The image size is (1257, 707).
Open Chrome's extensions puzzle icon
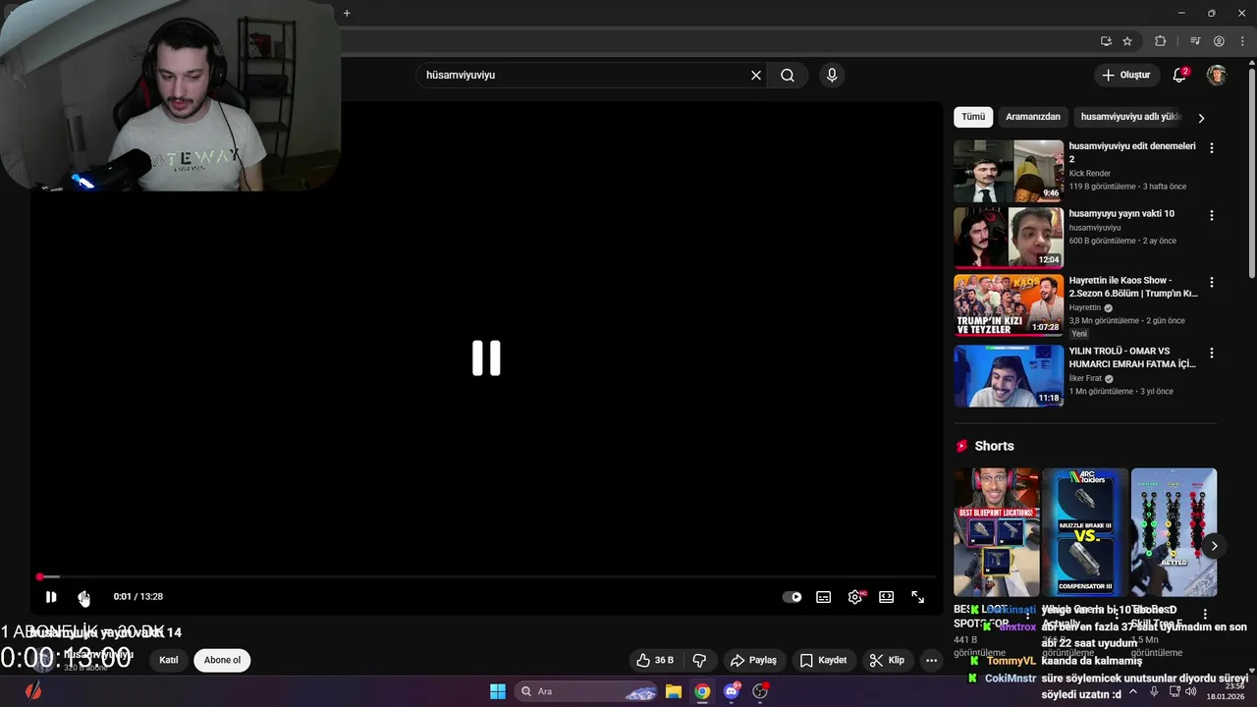1161,41
